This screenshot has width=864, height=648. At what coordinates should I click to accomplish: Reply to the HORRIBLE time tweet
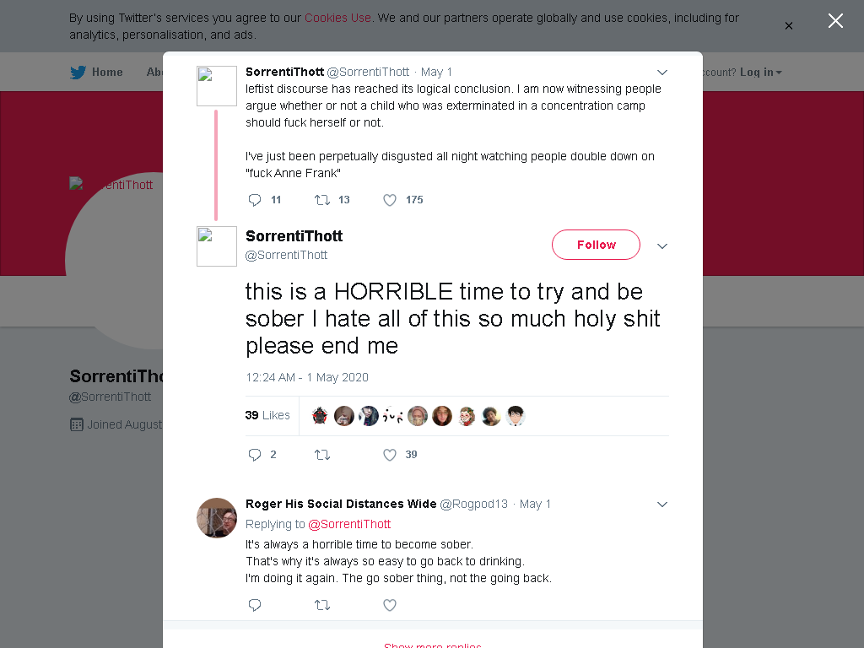point(255,455)
